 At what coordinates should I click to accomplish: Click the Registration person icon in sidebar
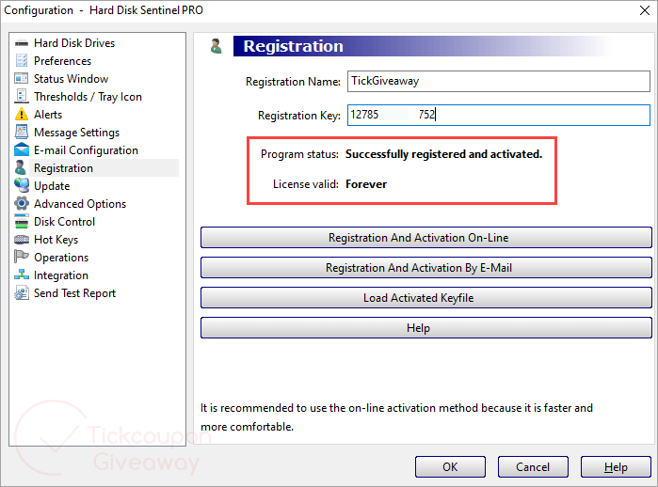20,167
